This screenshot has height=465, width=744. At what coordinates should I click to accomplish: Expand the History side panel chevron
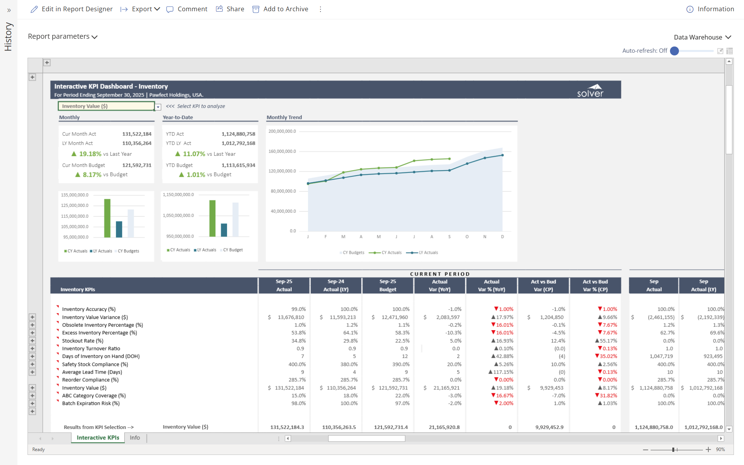[9, 10]
